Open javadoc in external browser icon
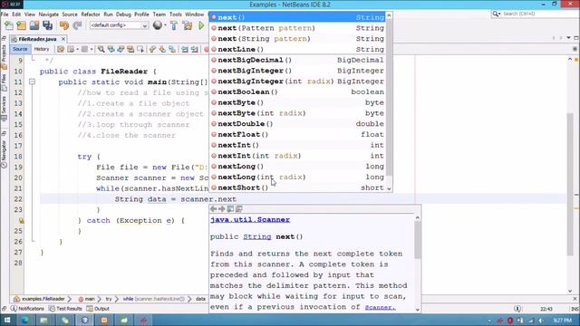Viewport: 580px width, 326px height. pyautogui.click(x=230, y=209)
